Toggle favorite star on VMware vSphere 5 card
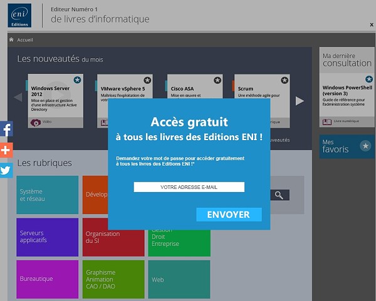Viewport: 376px width, 301px height. tap(147, 80)
